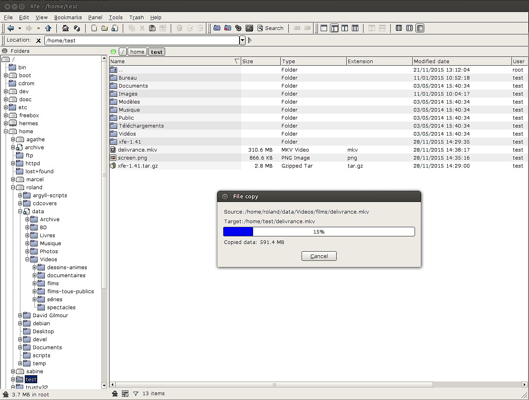Click the home breadcrumb path button

click(137, 52)
